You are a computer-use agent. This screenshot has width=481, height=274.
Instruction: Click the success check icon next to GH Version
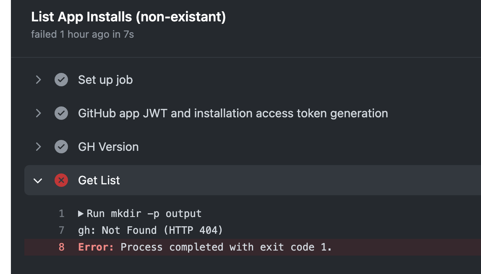[61, 147]
